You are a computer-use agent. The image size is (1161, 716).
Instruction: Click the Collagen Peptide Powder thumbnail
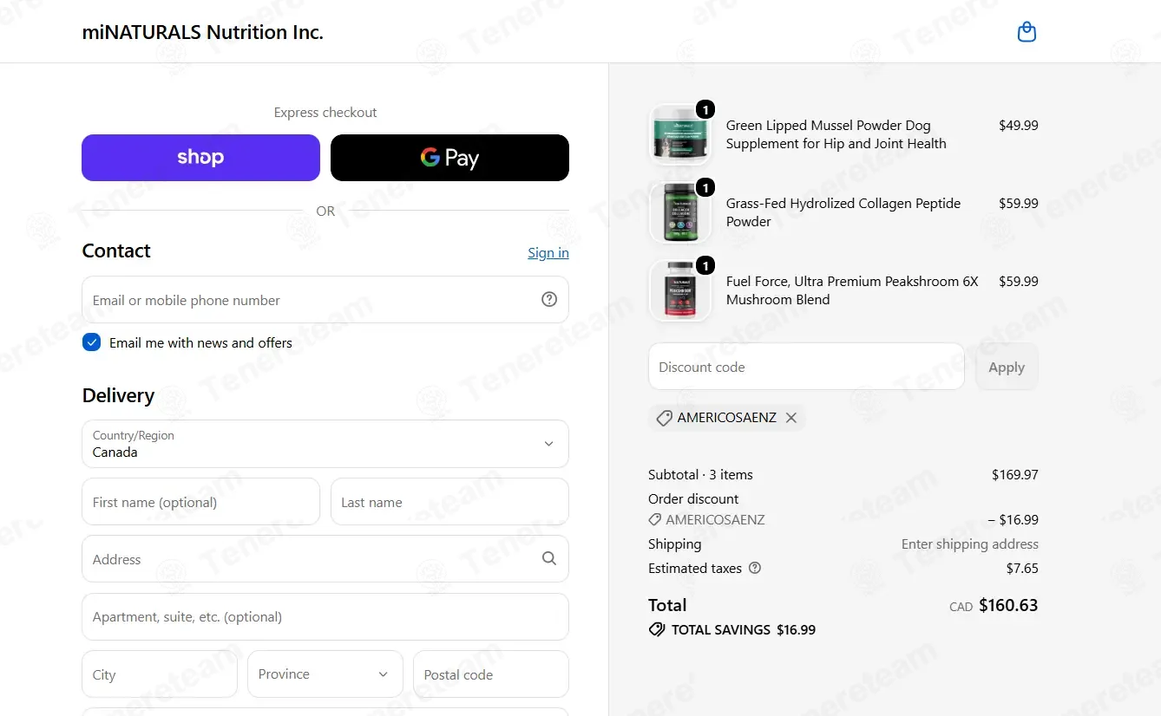679,212
